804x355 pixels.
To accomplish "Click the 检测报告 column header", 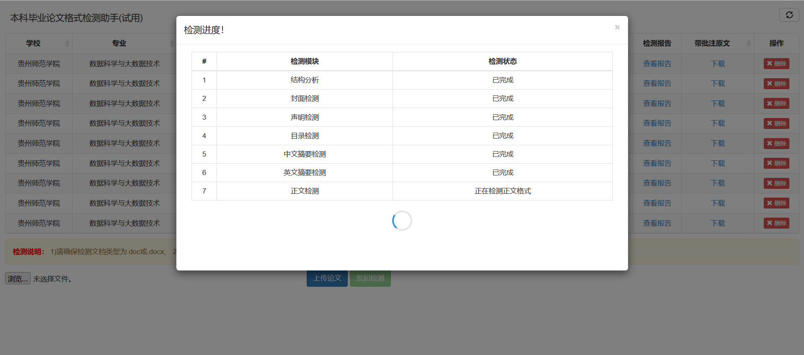I will (x=657, y=44).
